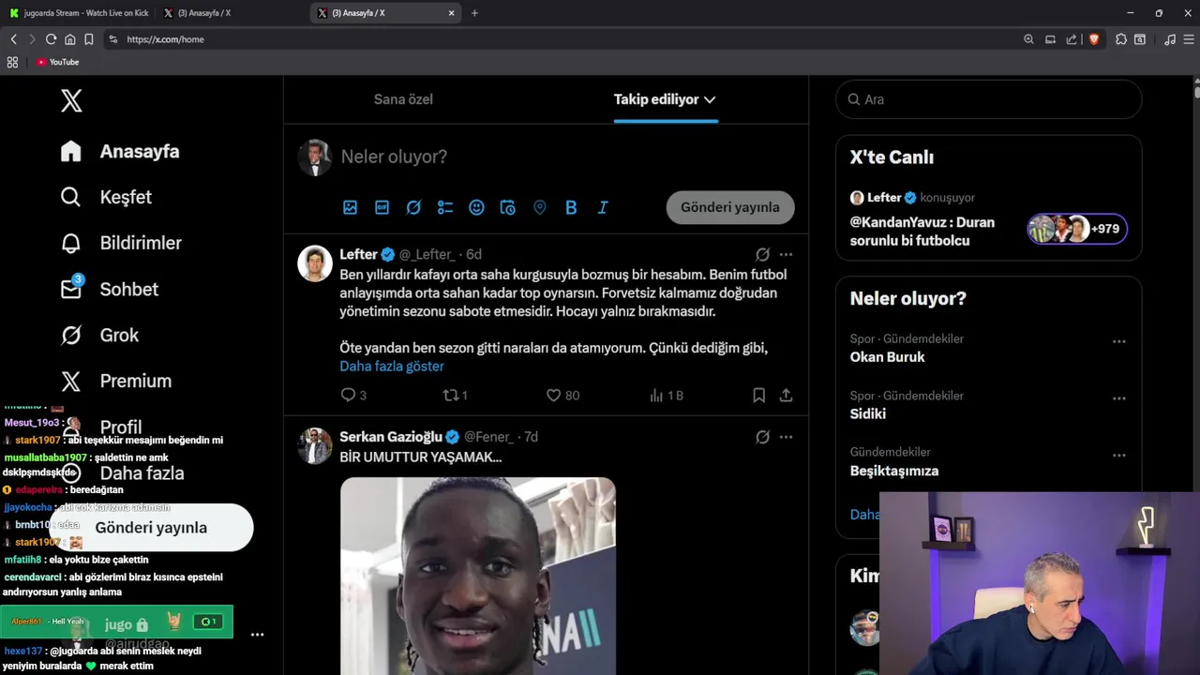
Task: Add a poll to post
Action: pyautogui.click(x=445, y=207)
